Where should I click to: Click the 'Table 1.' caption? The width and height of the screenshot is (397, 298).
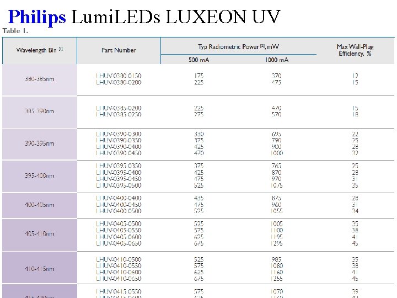pos(15,31)
